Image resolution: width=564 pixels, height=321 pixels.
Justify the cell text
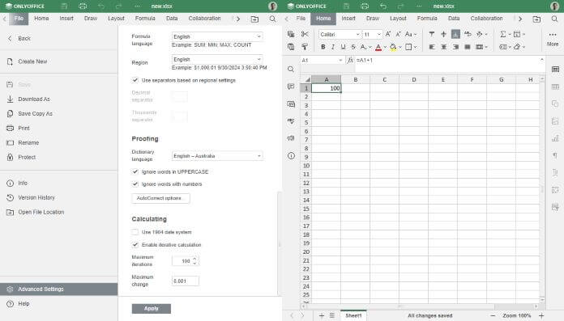tap(468, 47)
